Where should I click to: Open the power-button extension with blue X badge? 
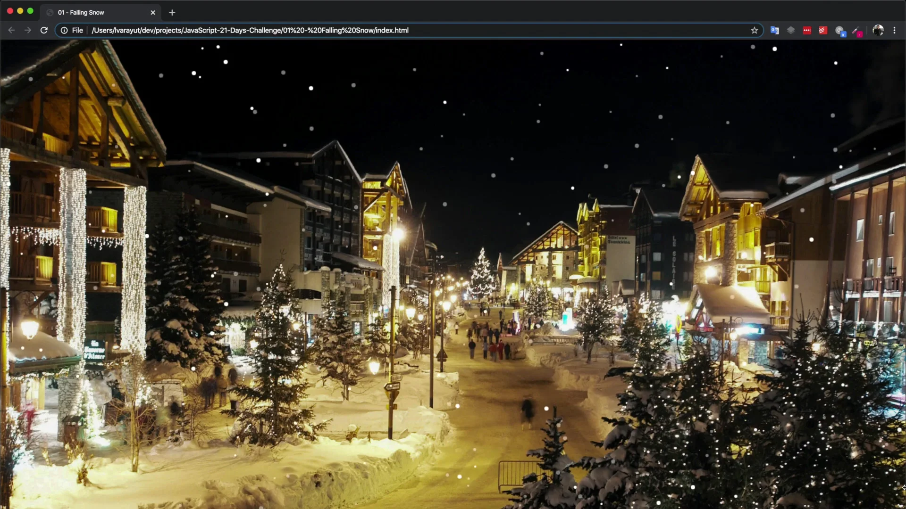click(x=840, y=30)
